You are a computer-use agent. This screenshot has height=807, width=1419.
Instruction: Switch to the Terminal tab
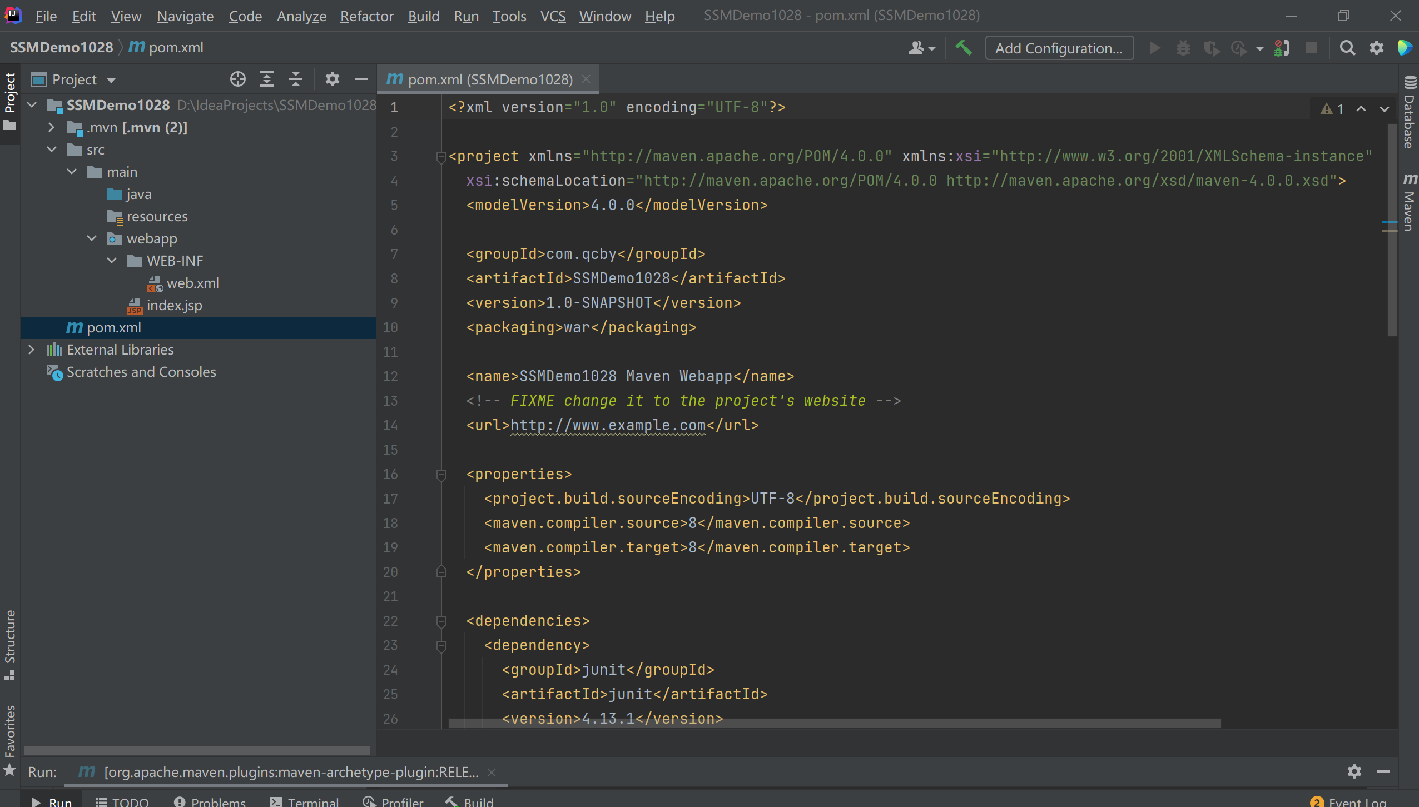point(305,801)
